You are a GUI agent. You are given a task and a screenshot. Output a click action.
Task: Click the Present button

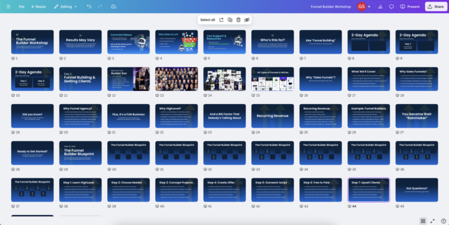410,7
